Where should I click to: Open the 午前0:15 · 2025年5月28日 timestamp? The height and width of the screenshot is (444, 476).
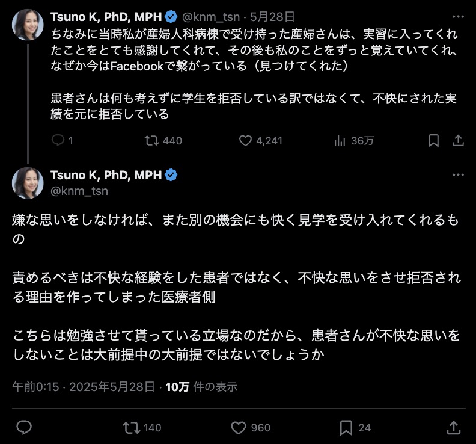[x=84, y=387]
